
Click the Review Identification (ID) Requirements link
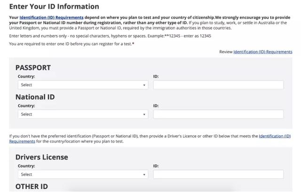coord(262,52)
